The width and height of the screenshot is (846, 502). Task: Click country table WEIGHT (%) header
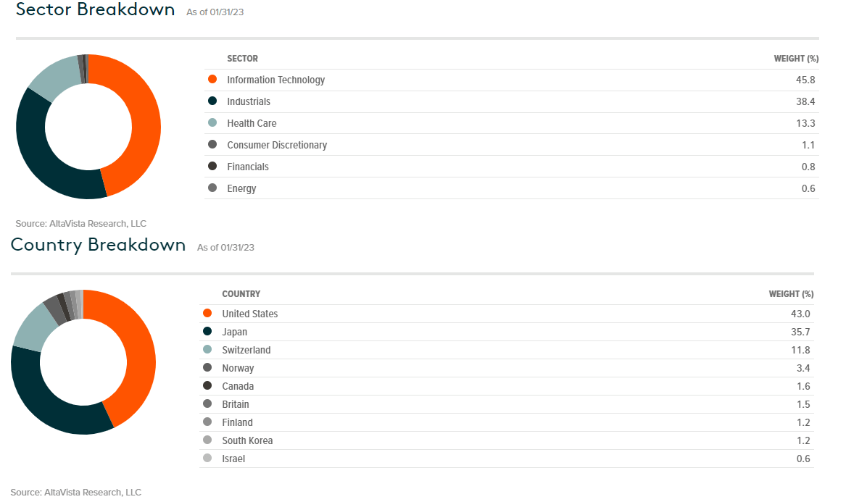pyautogui.click(x=791, y=294)
